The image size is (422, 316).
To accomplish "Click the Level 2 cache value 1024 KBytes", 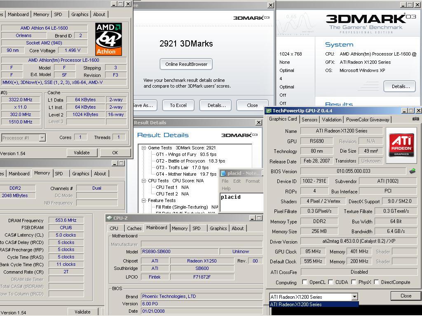I will 86,114.
